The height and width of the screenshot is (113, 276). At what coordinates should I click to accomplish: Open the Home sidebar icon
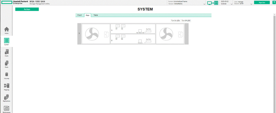click(x=7, y=30)
